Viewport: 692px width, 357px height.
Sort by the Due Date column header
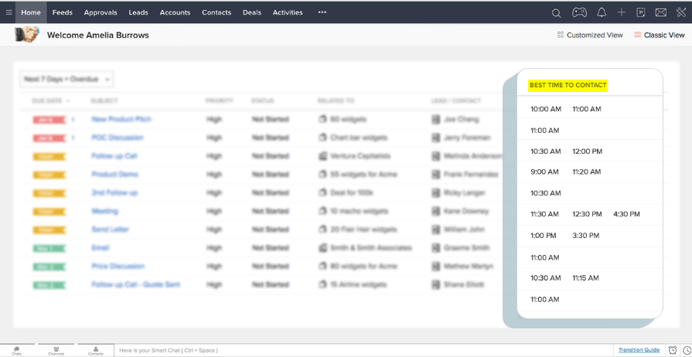(47, 100)
